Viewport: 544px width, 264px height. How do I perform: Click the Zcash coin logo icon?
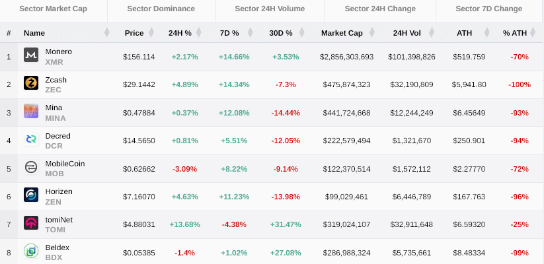[x=31, y=84]
